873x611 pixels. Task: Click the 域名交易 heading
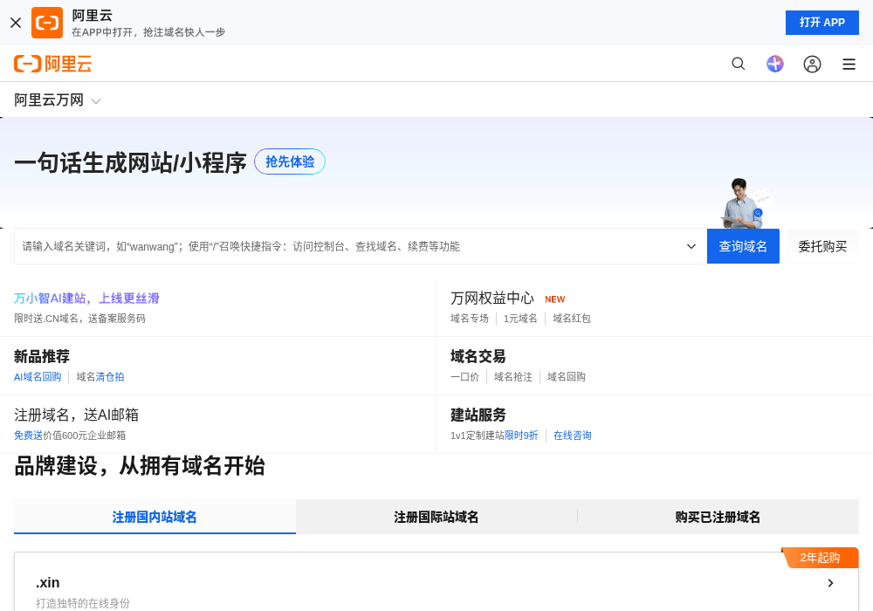click(478, 356)
